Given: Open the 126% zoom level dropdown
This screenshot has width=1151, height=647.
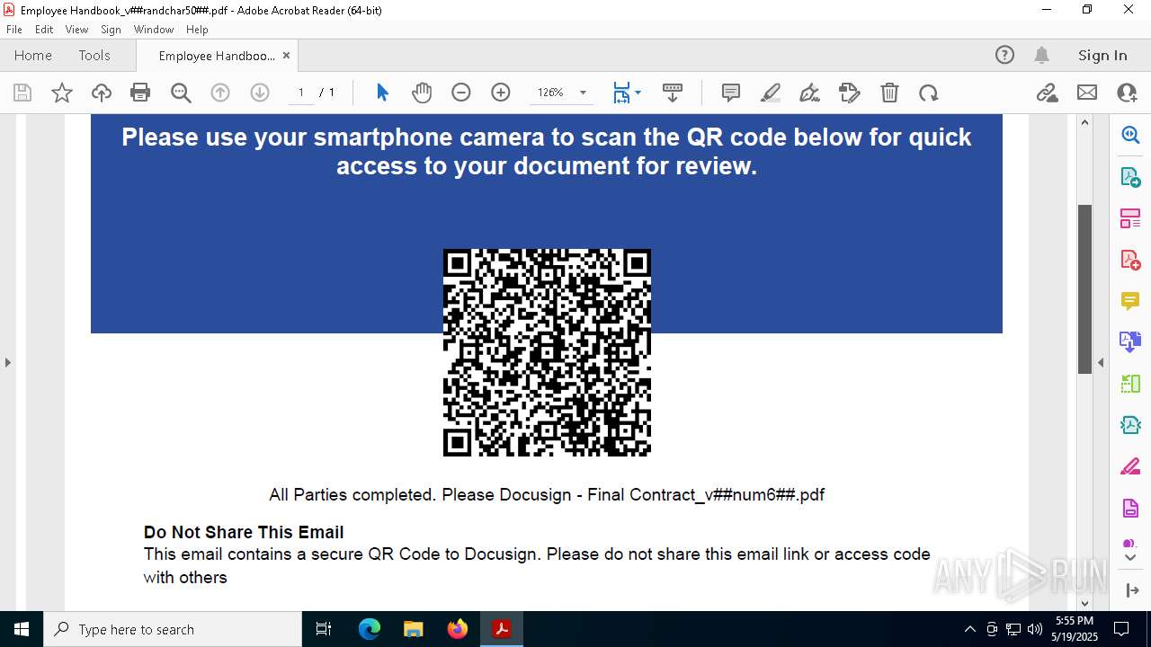Looking at the screenshot, I should click(x=583, y=93).
